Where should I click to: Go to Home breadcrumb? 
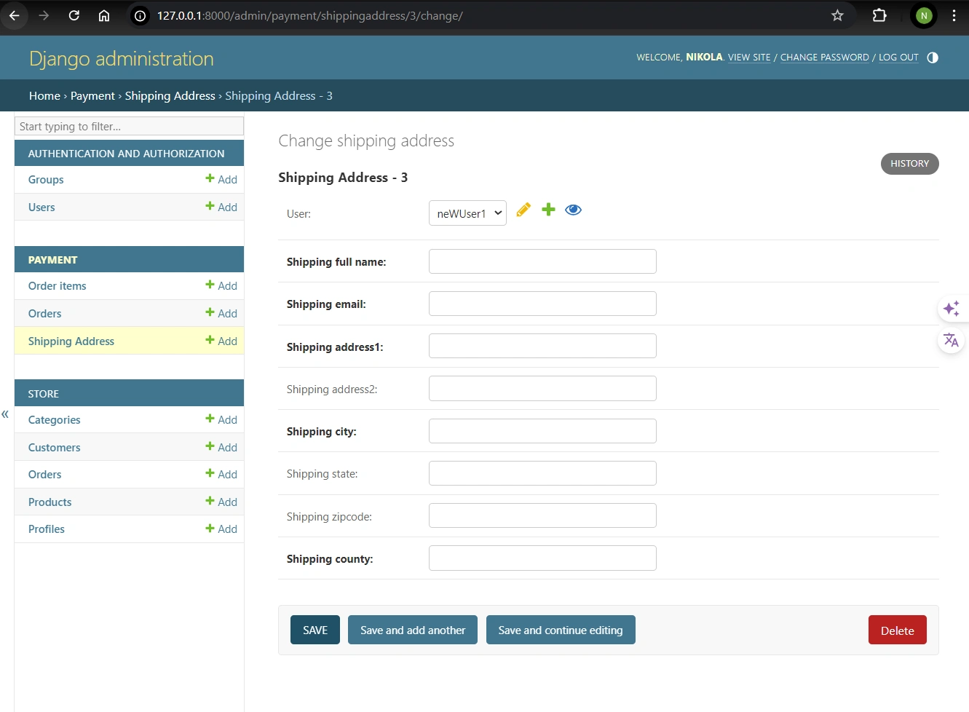point(44,95)
